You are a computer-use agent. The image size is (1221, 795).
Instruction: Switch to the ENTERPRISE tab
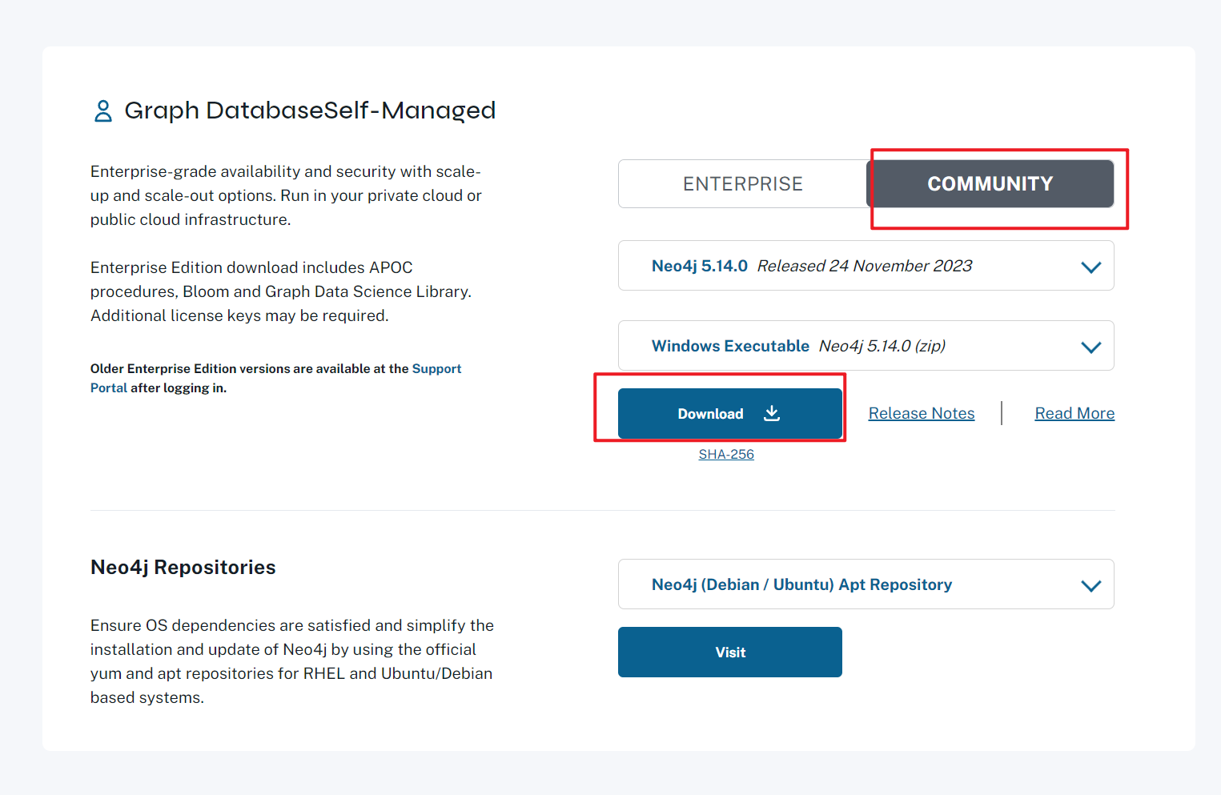(x=742, y=184)
